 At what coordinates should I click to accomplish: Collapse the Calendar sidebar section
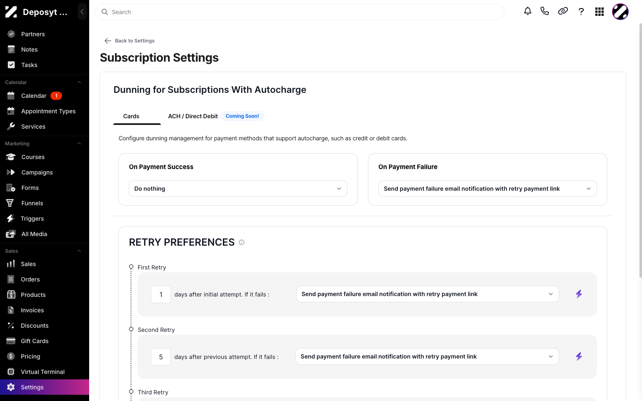[79, 82]
